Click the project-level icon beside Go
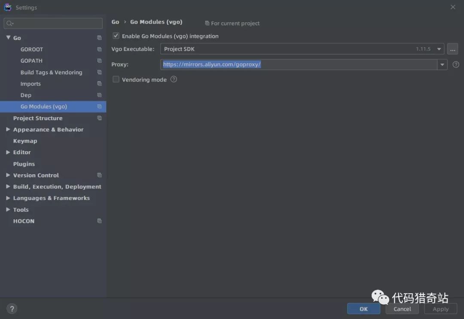Screen dimensions: 464x319 tap(99, 38)
